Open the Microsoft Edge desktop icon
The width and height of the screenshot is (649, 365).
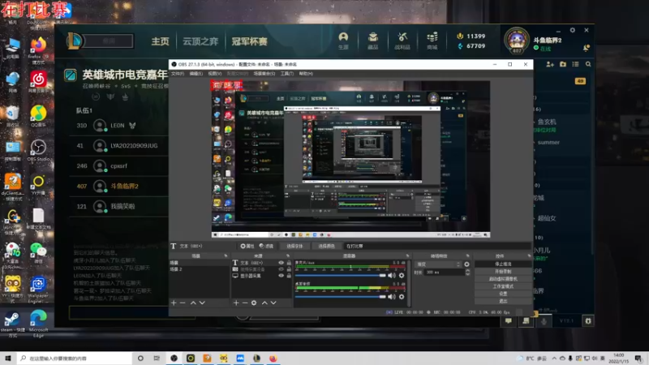pos(38,323)
